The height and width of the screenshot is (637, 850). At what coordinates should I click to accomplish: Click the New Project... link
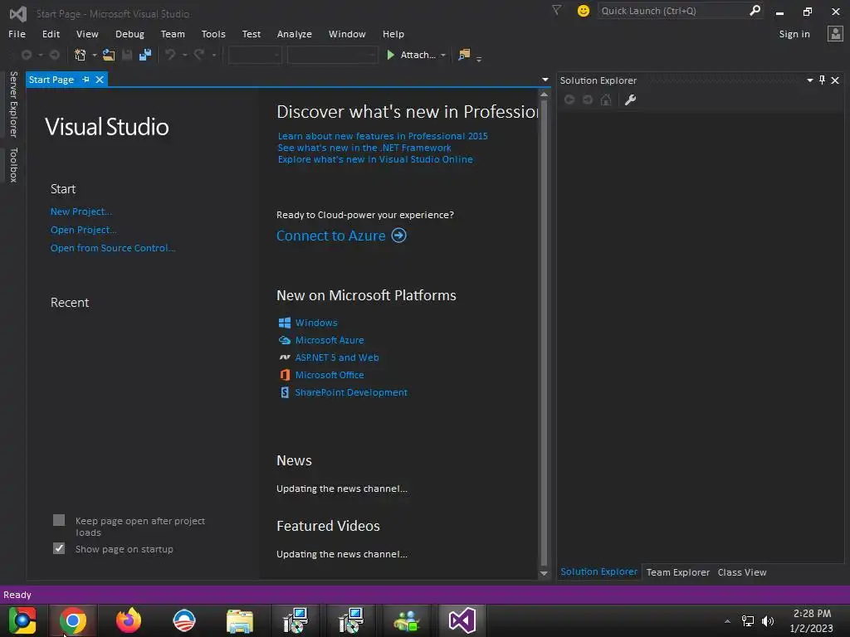(81, 212)
